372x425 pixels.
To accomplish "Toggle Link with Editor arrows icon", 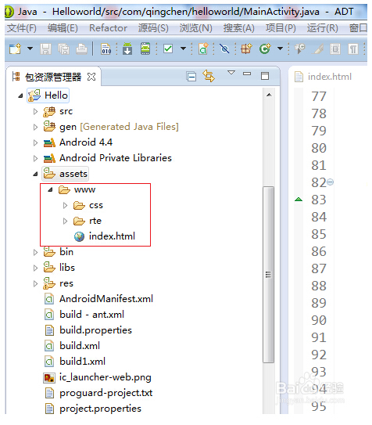I will tap(209, 76).
